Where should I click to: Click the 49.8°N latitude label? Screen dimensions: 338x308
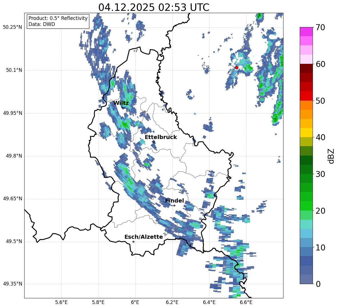[x=14, y=156]
